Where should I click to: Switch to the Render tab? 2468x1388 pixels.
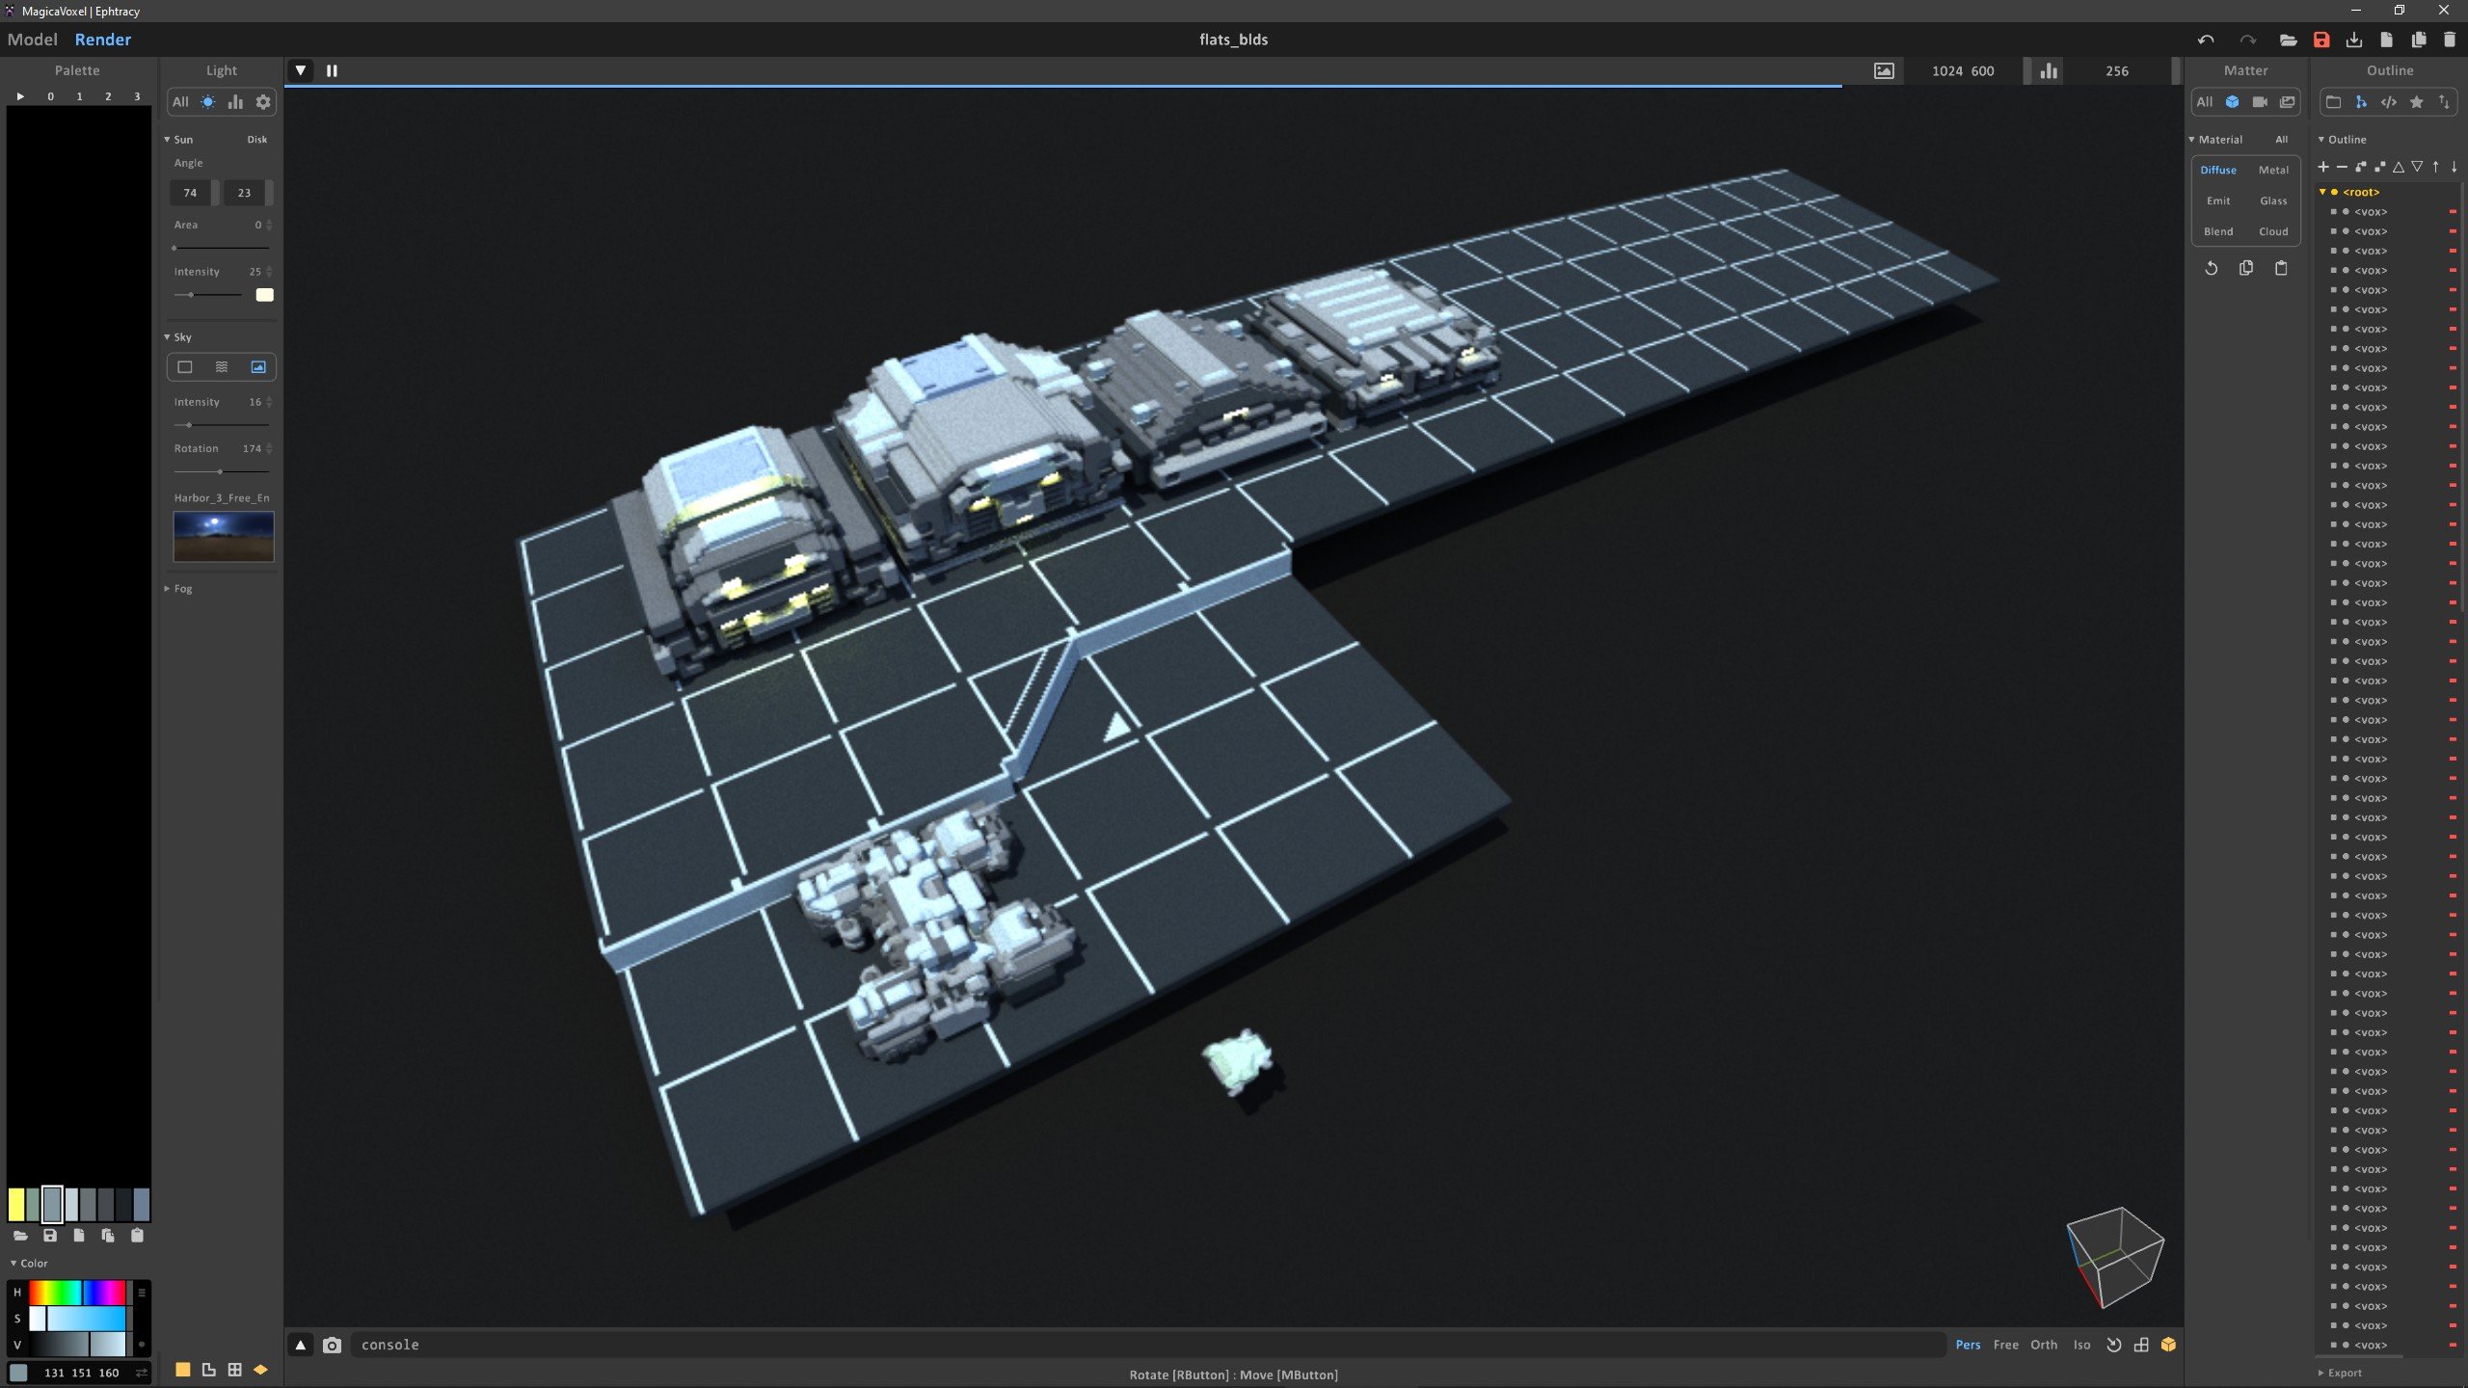point(103,40)
